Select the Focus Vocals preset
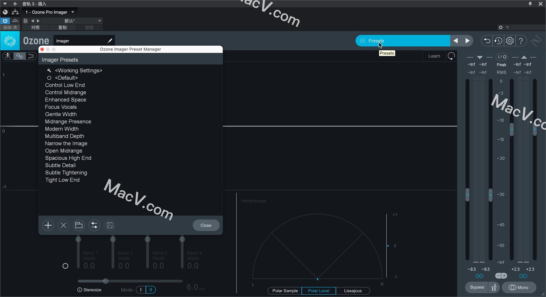This screenshot has height=297, width=546. point(61,107)
